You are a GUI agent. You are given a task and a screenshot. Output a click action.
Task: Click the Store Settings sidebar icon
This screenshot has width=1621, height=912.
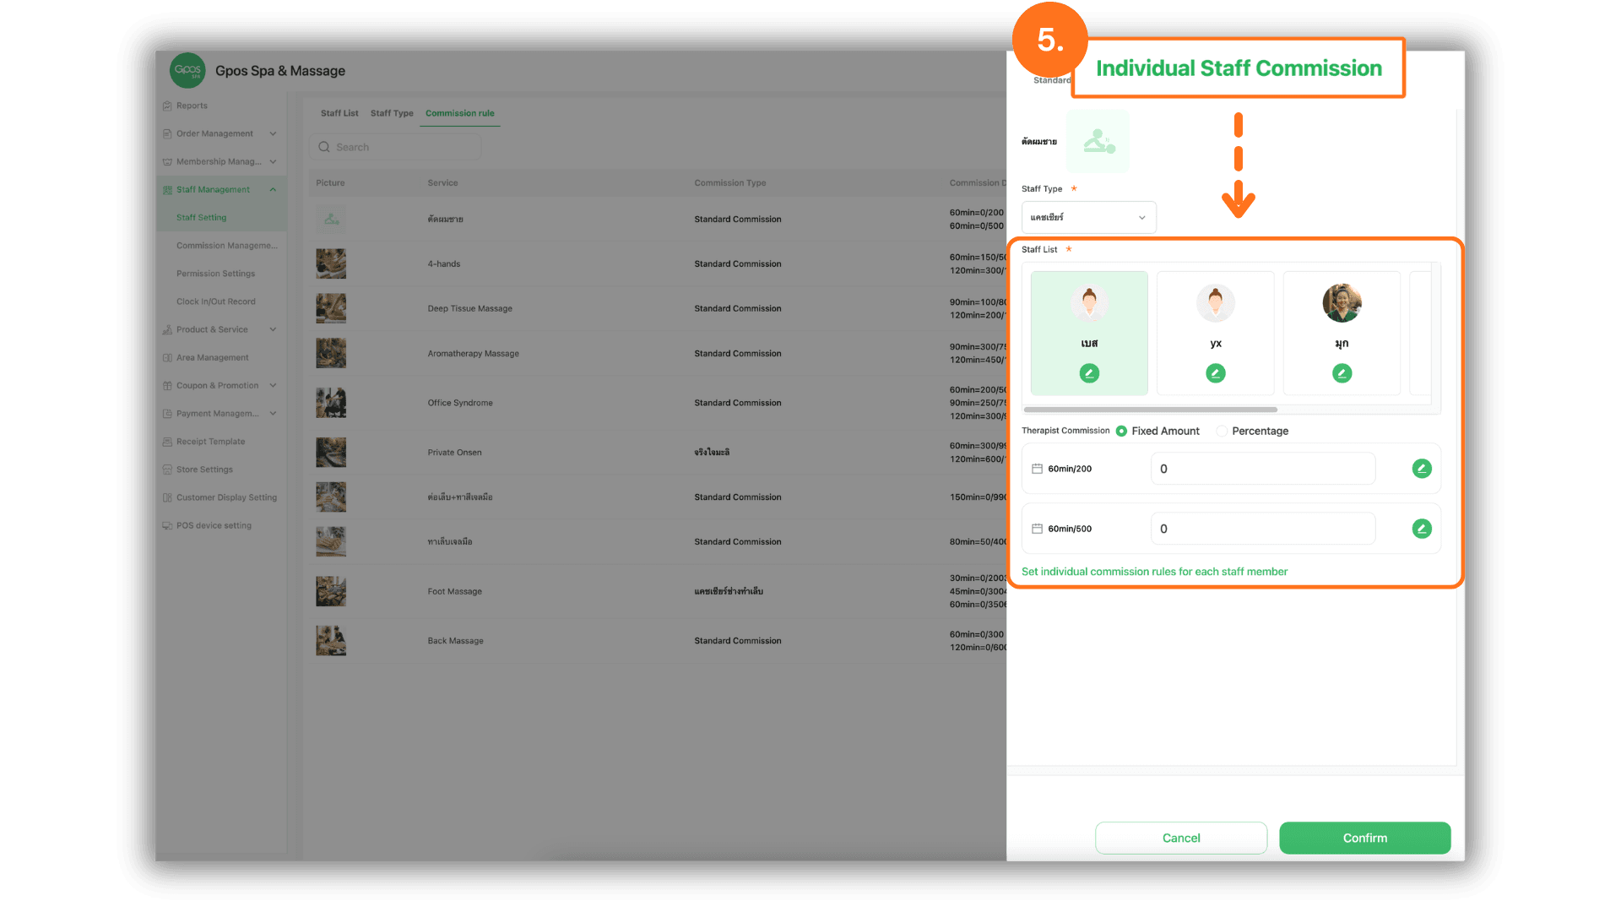click(x=167, y=470)
